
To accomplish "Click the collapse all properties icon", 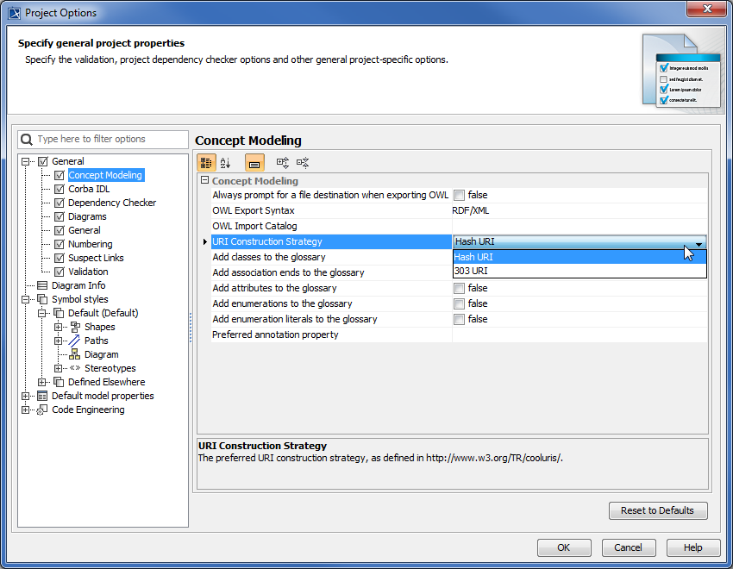I will pyautogui.click(x=303, y=163).
